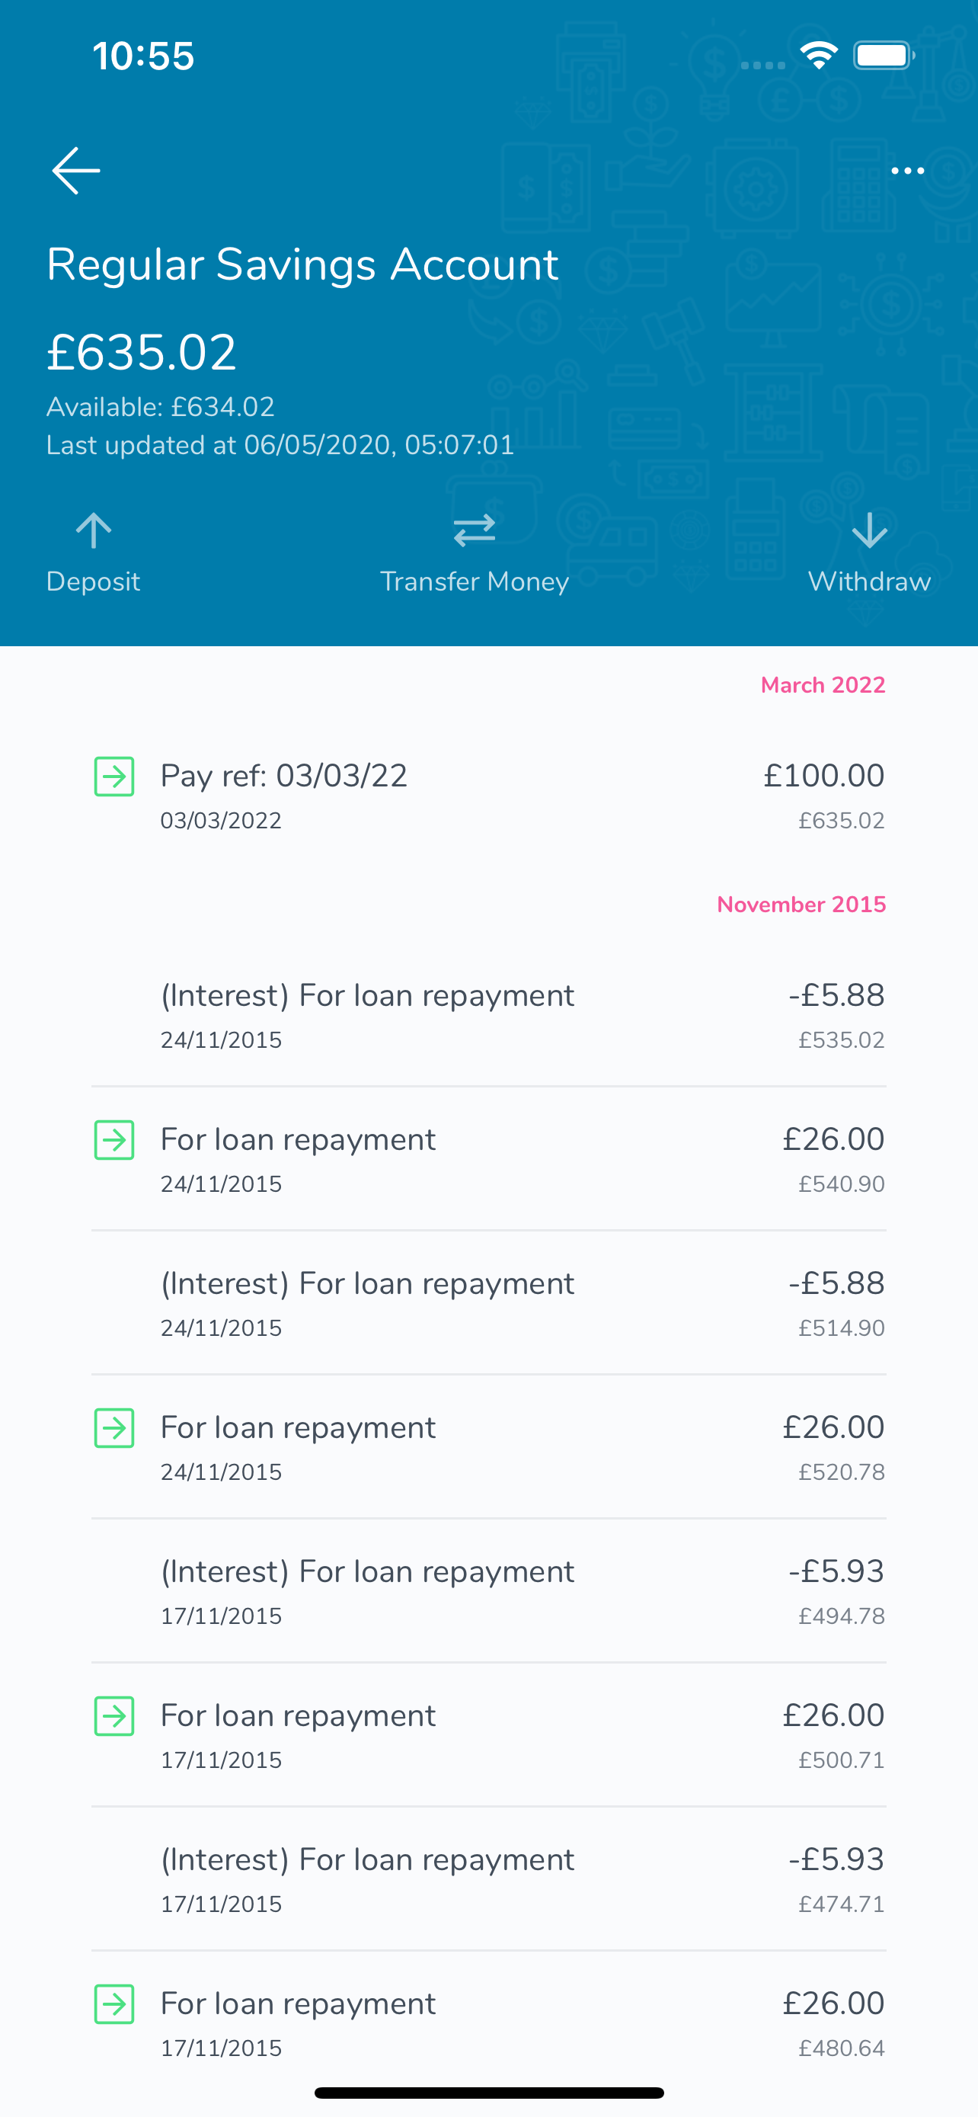
Task: Tap the Withdraw down-arrow icon
Action: pos(869,531)
